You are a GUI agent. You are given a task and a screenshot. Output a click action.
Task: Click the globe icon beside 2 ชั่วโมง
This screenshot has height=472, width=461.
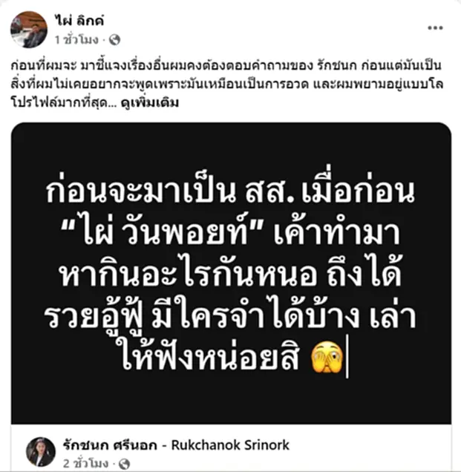coord(125,464)
